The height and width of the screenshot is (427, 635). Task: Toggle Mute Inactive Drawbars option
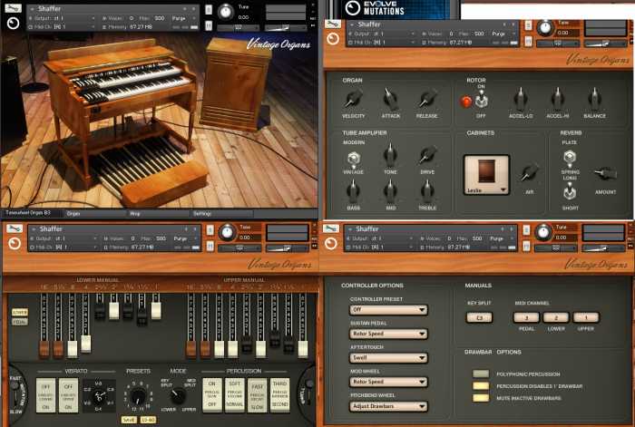[481, 398]
